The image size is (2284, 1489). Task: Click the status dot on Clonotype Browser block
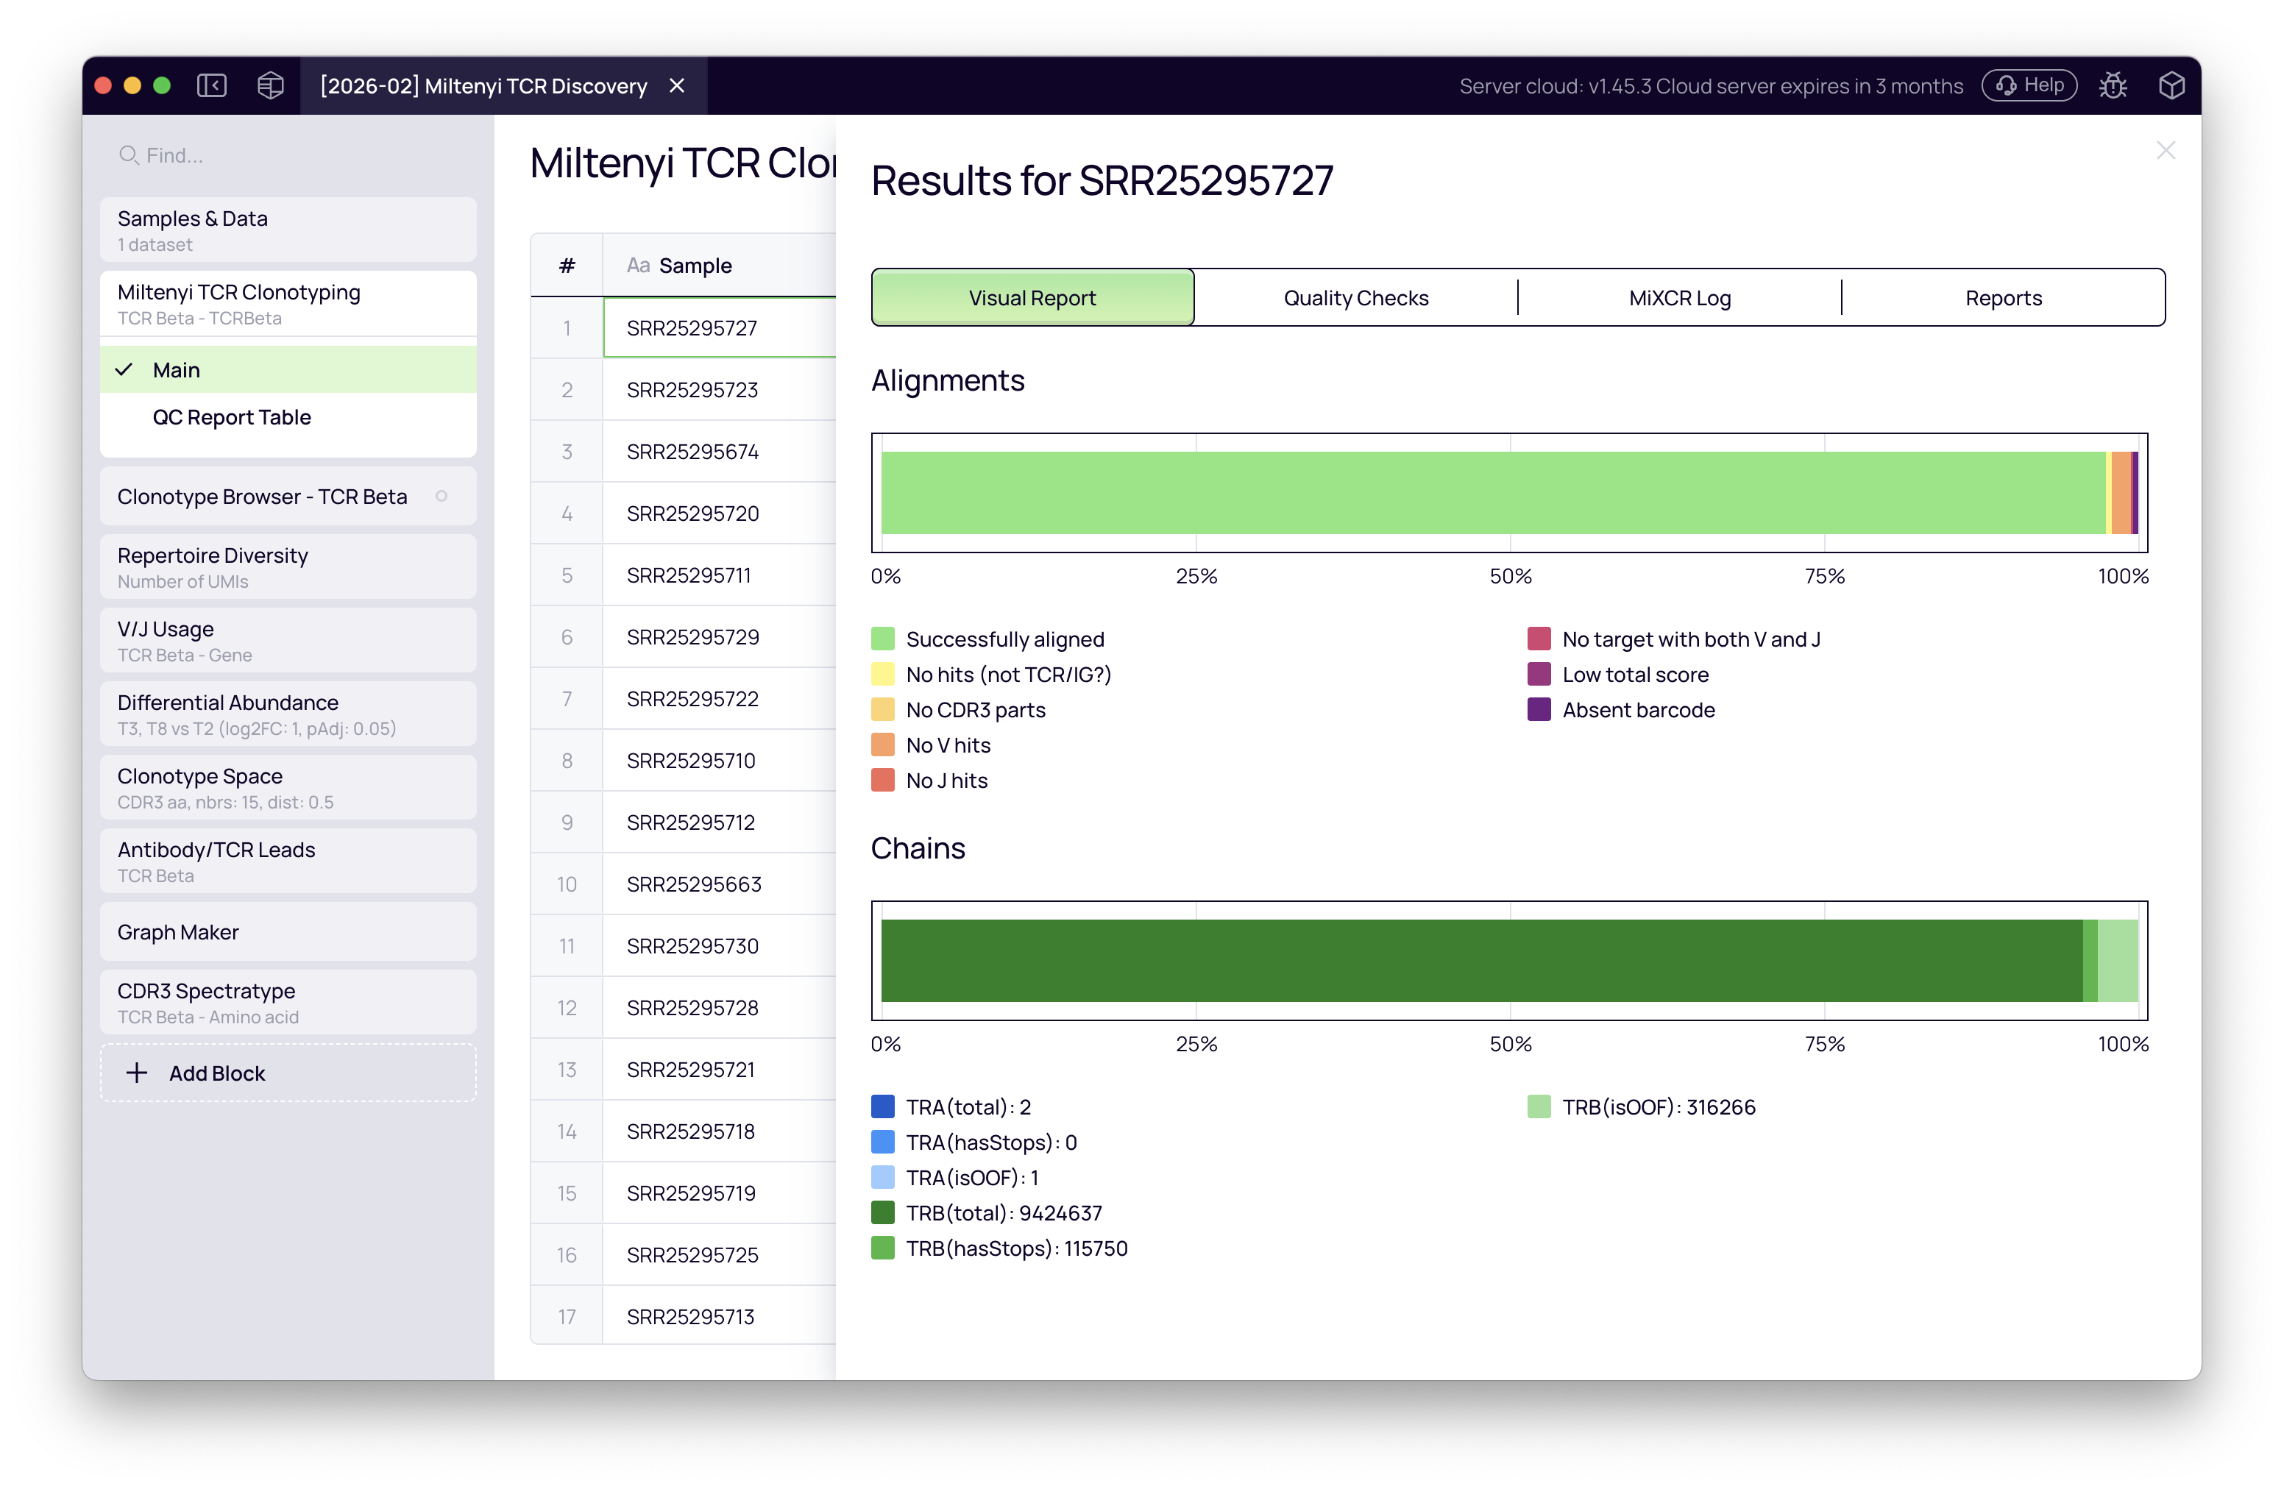441,497
